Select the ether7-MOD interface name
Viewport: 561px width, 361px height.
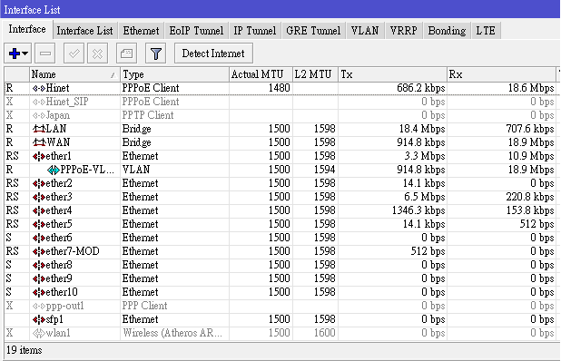(x=73, y=251)
